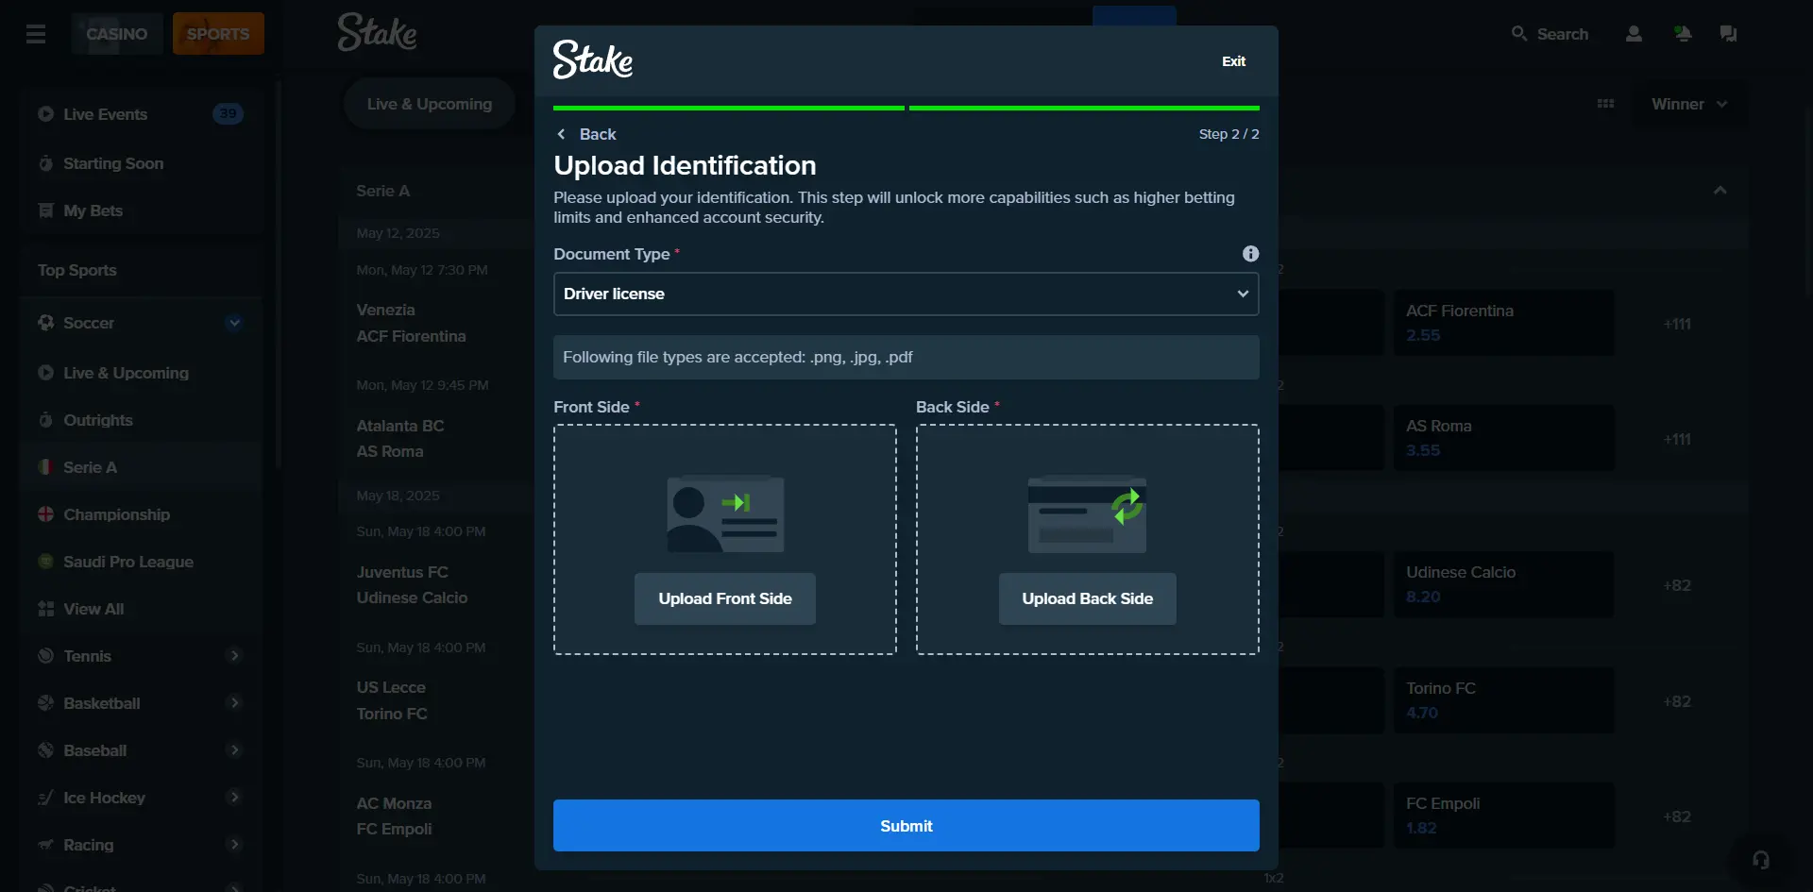Open the chat bubbles icon
Screen dimensions: 1813x892
(1728, 34)
